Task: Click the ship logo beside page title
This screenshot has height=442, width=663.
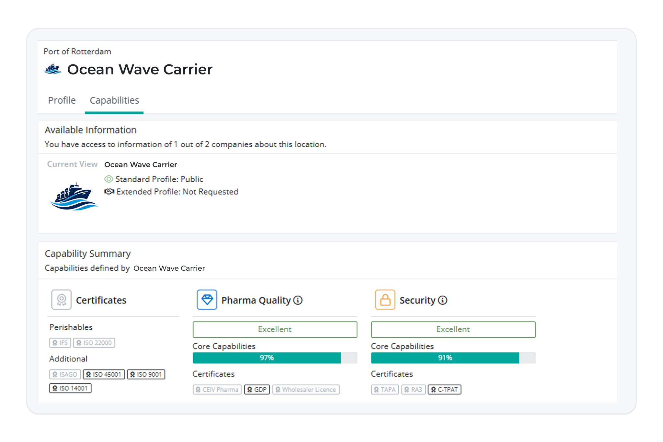Action: point(52,69)
